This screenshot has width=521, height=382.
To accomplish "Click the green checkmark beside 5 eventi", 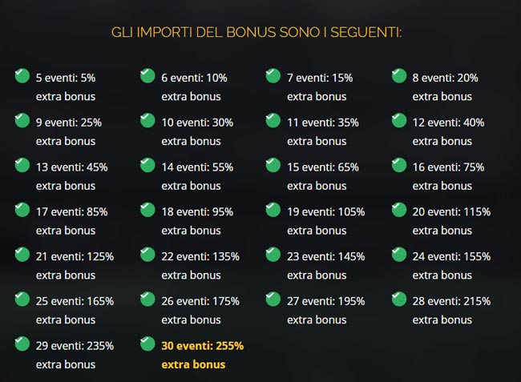I will tap(22, 76).
